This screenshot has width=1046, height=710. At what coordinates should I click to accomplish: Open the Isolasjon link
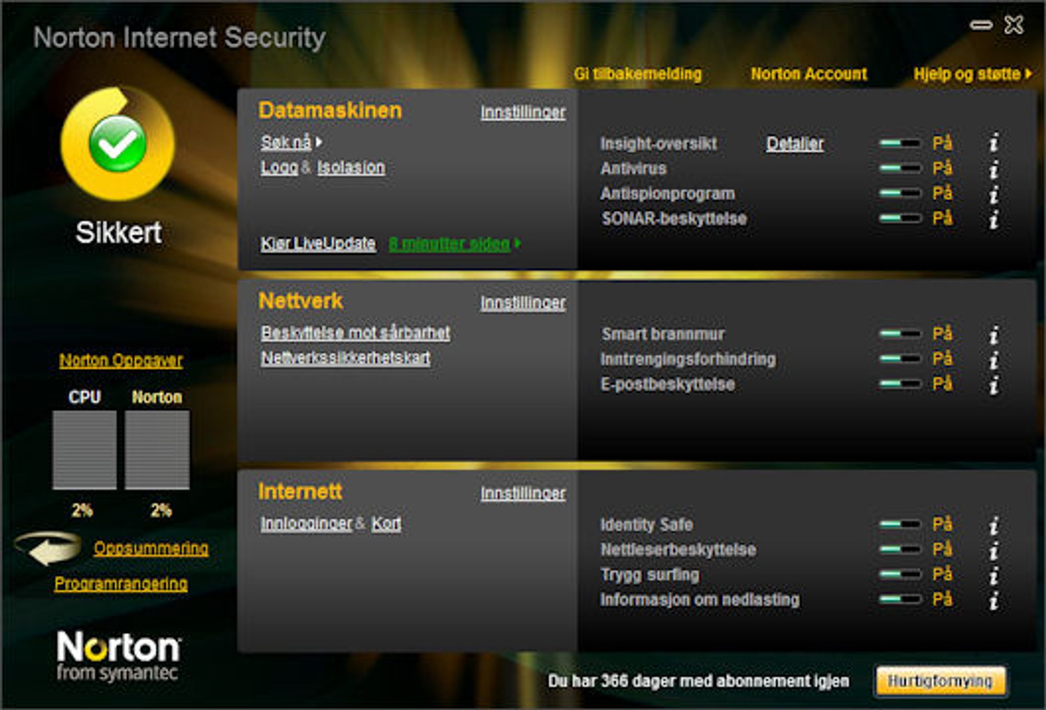pos(351,168)
